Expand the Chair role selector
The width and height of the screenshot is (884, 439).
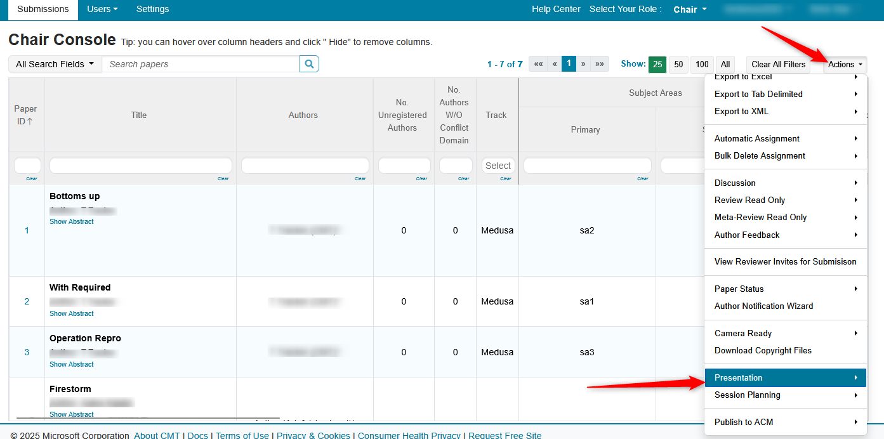[690, 10]
